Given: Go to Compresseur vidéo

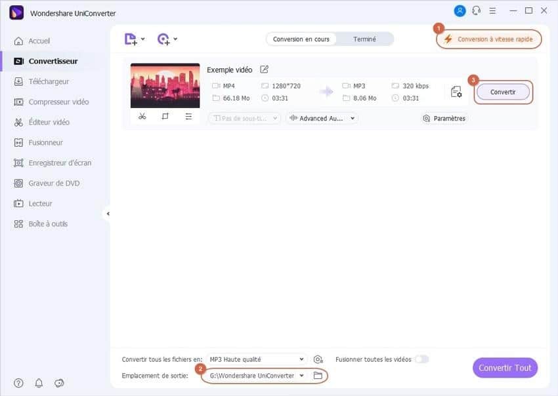Looking at the screenshot, I should [x=51, y=102].
